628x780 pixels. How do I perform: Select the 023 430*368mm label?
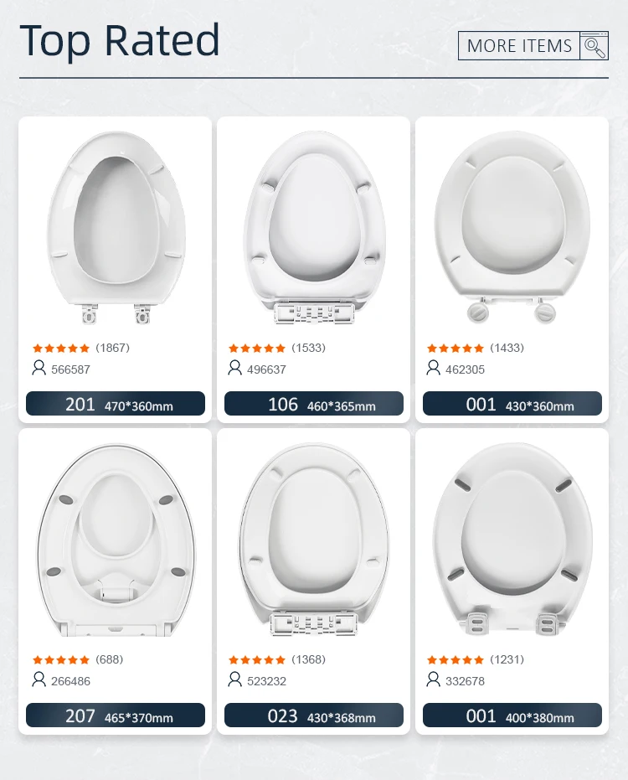click(x=314, y=716)
